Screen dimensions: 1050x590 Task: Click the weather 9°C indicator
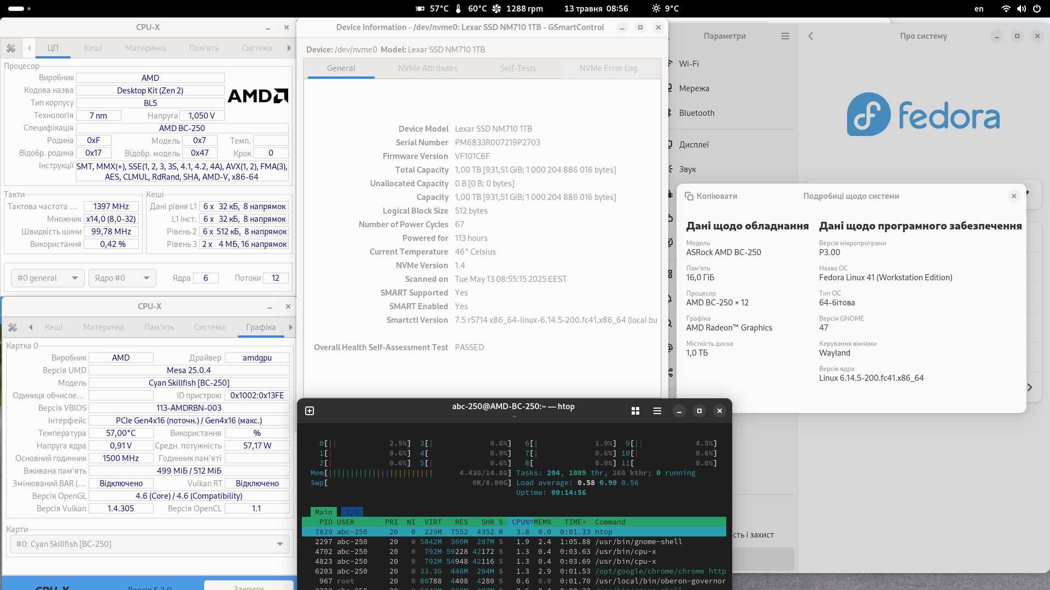click(x=665, y=9)
